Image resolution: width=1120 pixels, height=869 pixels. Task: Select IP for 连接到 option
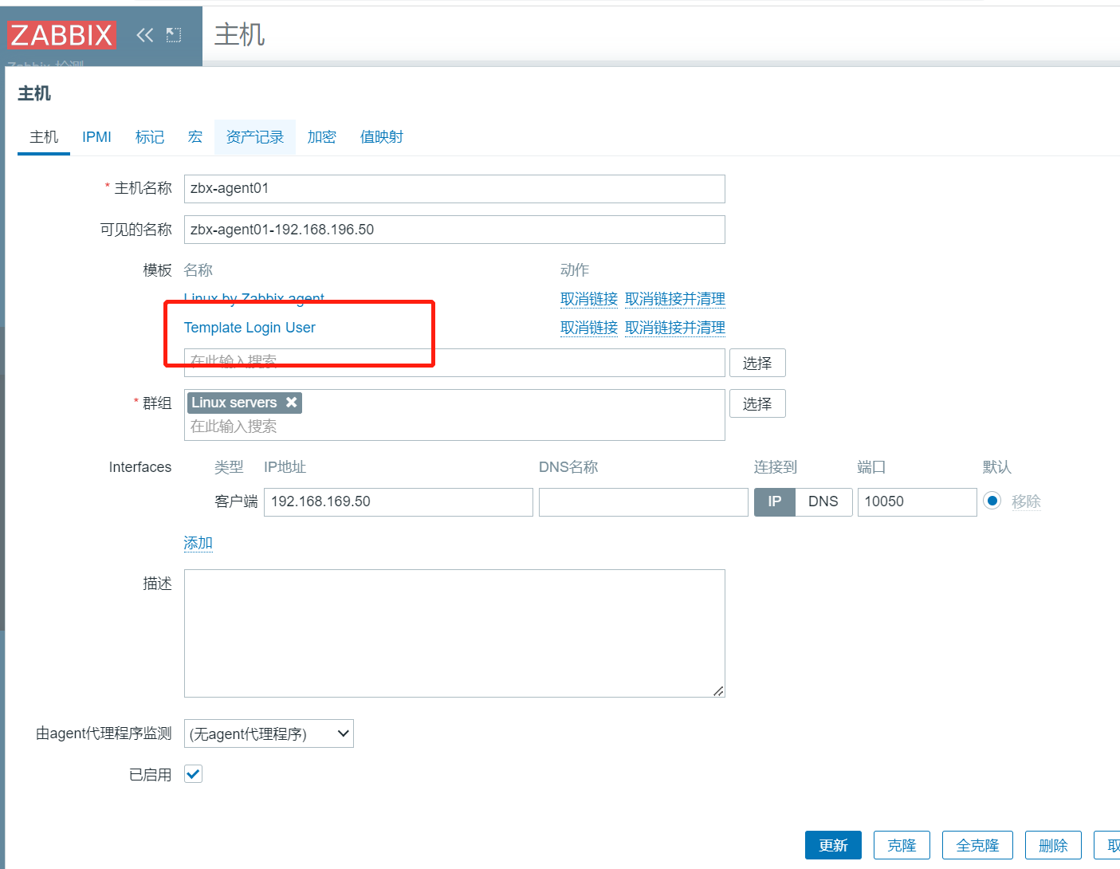coord(775,502)
